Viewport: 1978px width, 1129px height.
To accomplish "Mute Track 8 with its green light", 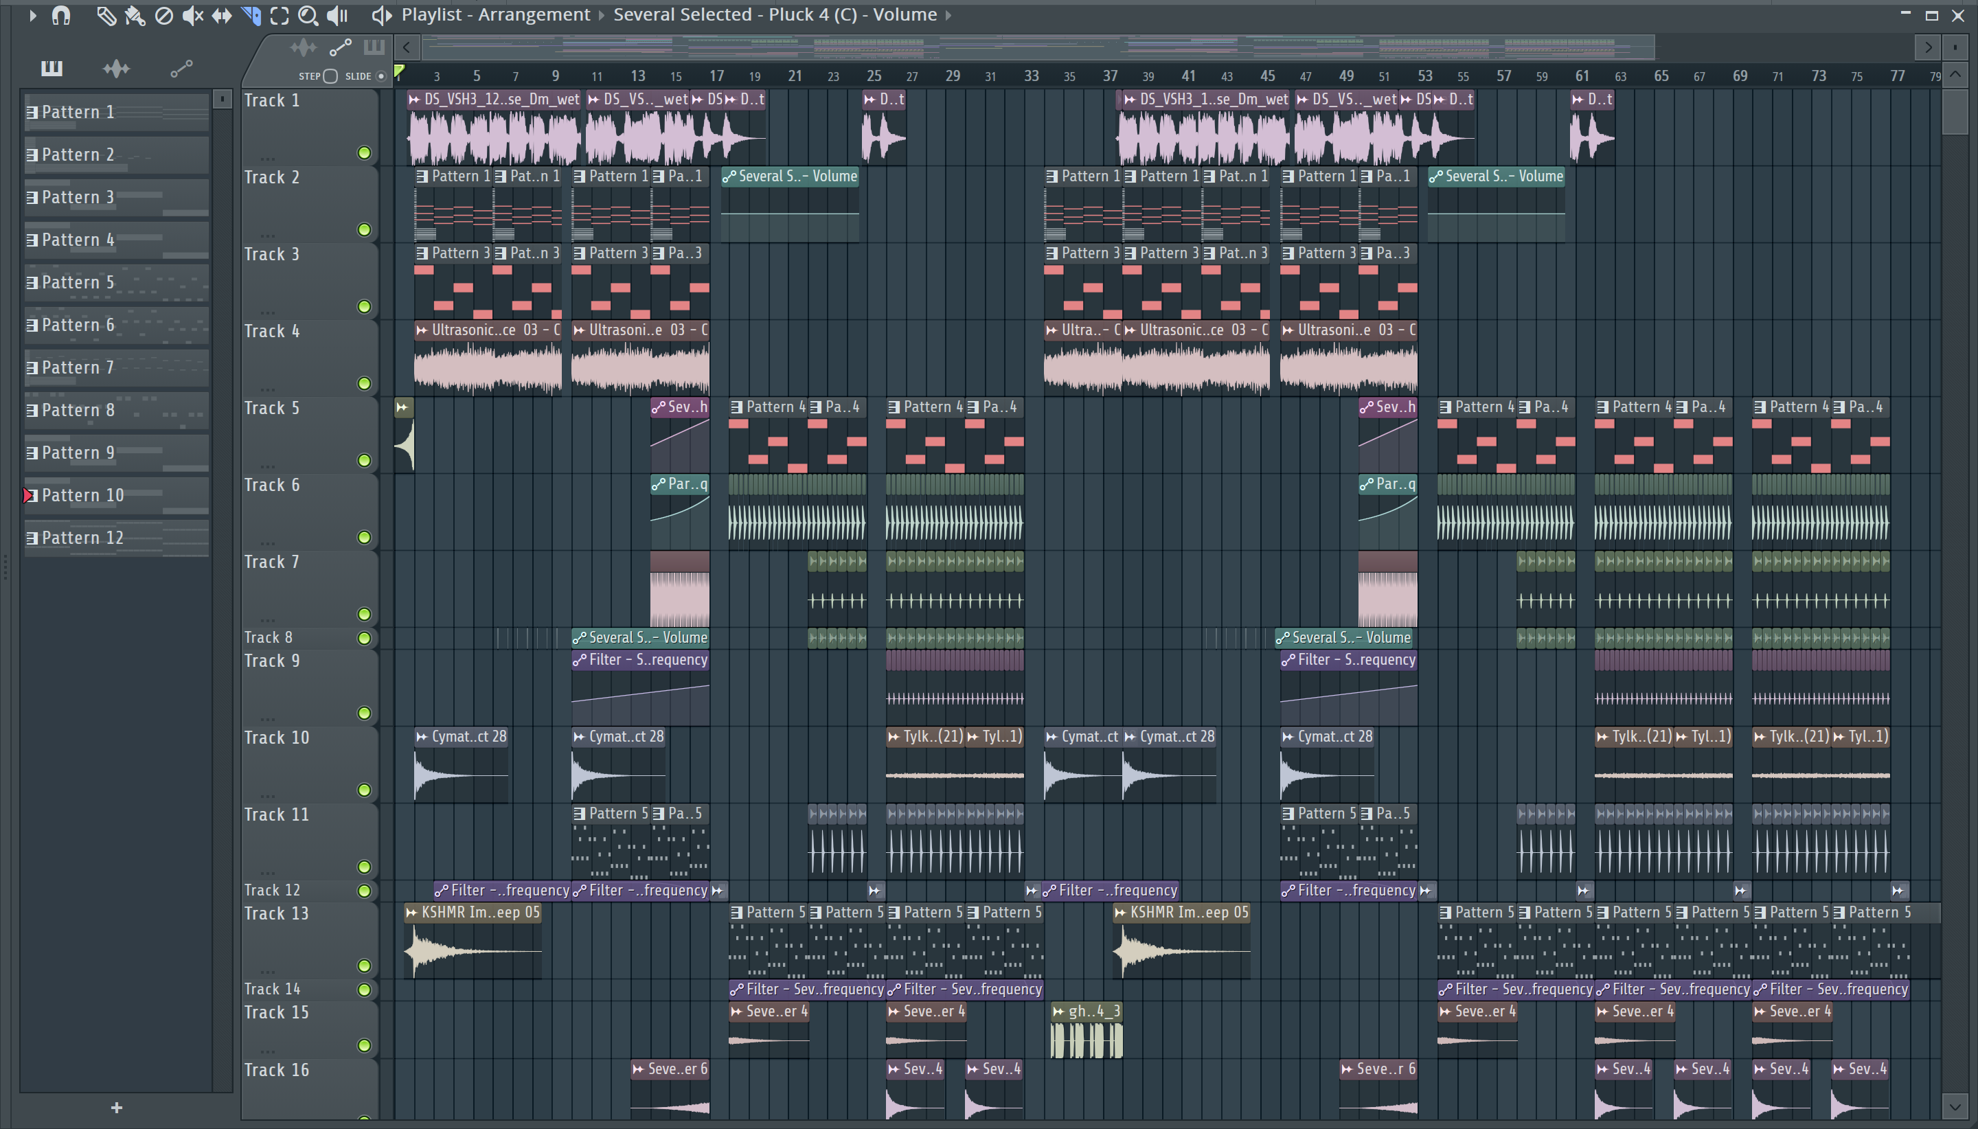I will [363, 638].
